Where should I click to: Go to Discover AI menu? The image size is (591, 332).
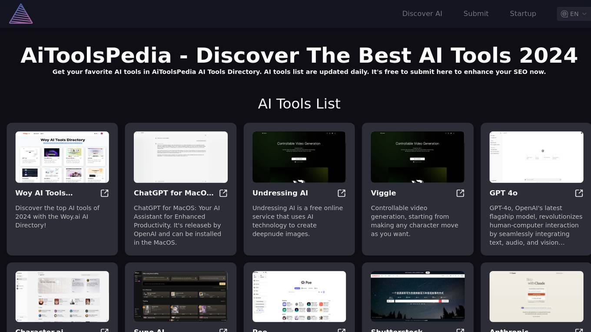422,13
